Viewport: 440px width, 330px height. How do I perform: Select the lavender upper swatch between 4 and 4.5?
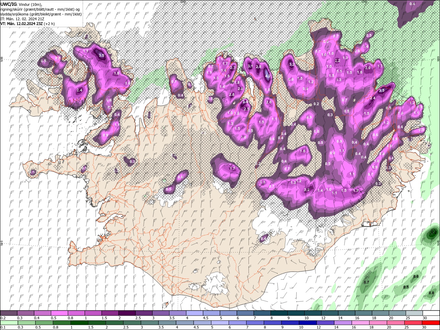(195, 313)
